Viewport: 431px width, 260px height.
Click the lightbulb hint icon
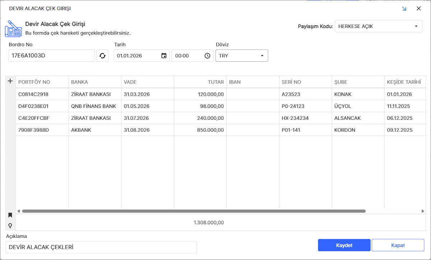click(x=10, y=226)
